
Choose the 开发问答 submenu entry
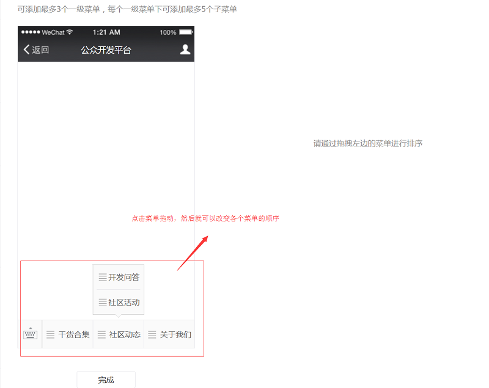coord(119,277)
